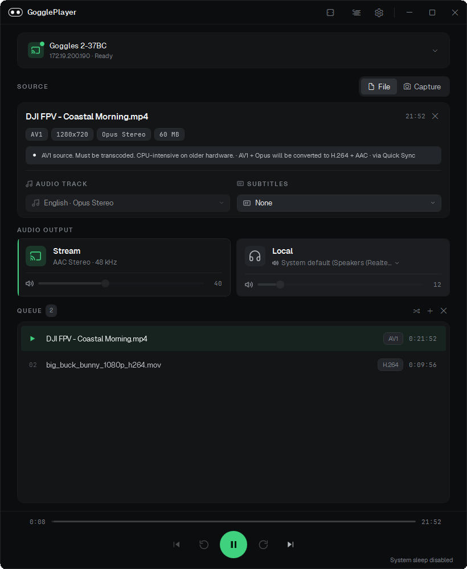467x569 pixels.
Task: Go to next track
Action: [290, 545]
